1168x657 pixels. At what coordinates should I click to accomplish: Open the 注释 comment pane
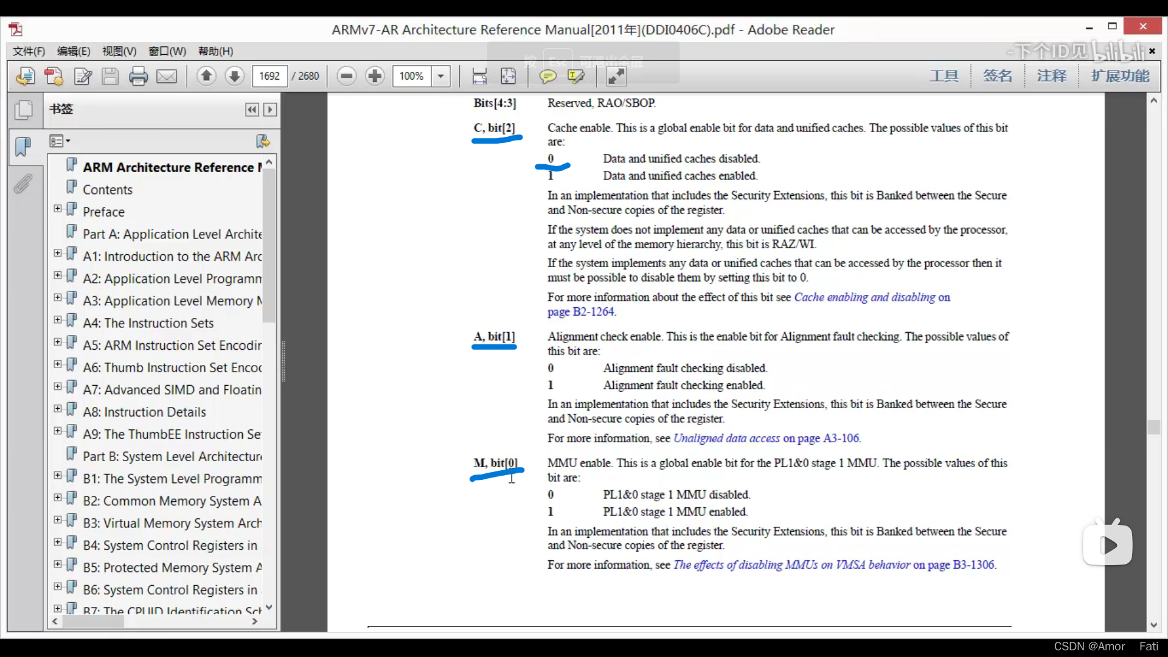[1052, 76]
